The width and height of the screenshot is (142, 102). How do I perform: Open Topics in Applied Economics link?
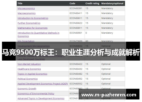32,74
